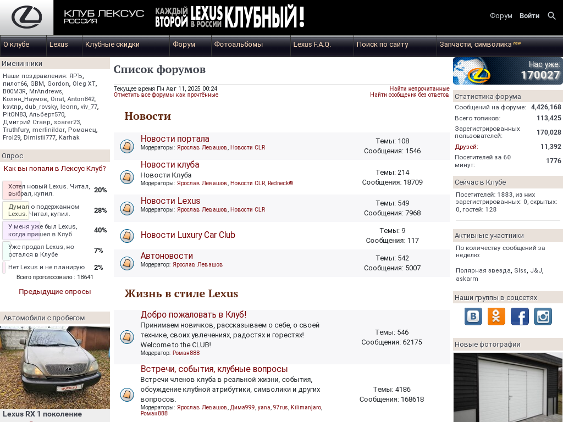
Task: Open the VK social group icon
Action: point(473,316)
